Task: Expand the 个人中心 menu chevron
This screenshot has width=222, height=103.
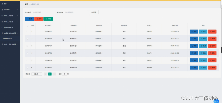Action: 17,10
